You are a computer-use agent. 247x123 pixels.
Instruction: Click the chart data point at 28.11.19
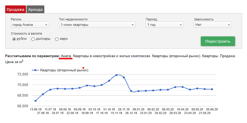[124, 77]
